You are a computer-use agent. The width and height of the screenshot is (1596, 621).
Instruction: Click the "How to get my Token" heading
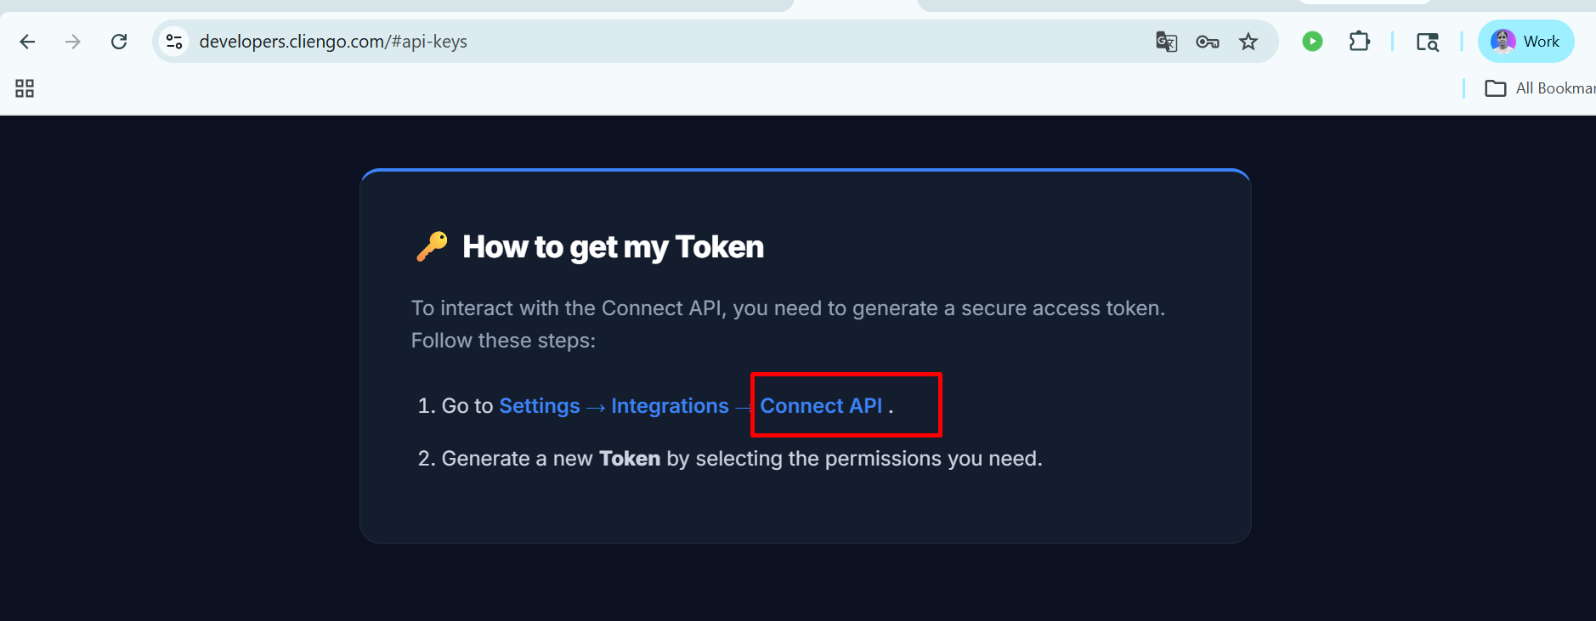(613, 247)
